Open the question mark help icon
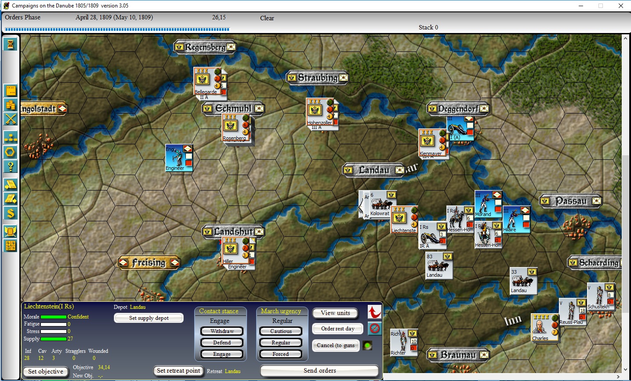Screen dimensions: 631x381 [x=11, y=166]
